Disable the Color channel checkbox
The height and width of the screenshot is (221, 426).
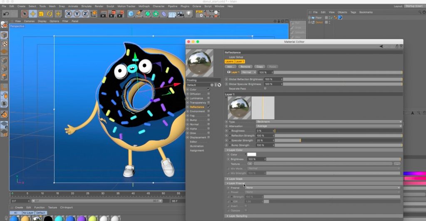[x=208, y=89]
